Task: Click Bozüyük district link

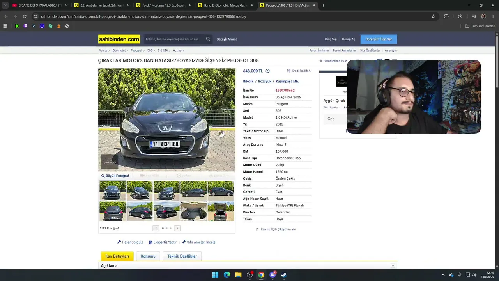Action: tap(265, 81)
